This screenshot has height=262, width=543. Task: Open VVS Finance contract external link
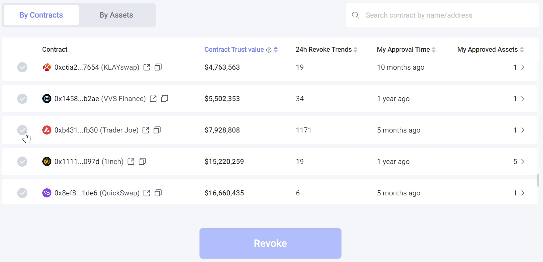tap(153, 99)
